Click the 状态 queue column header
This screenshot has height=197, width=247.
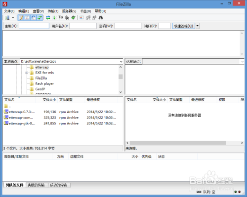pos(177,157)
